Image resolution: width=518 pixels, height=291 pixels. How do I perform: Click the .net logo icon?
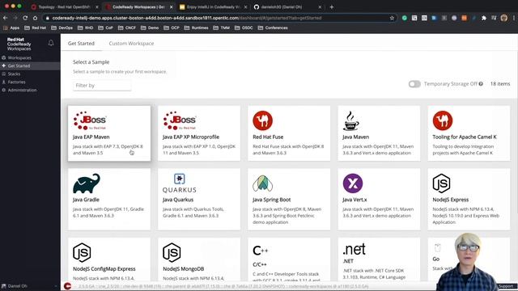[355, 250]
